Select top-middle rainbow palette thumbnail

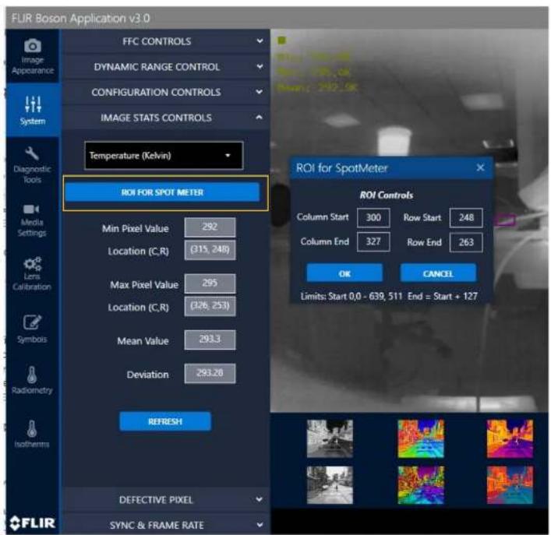[x=421, y=438]
